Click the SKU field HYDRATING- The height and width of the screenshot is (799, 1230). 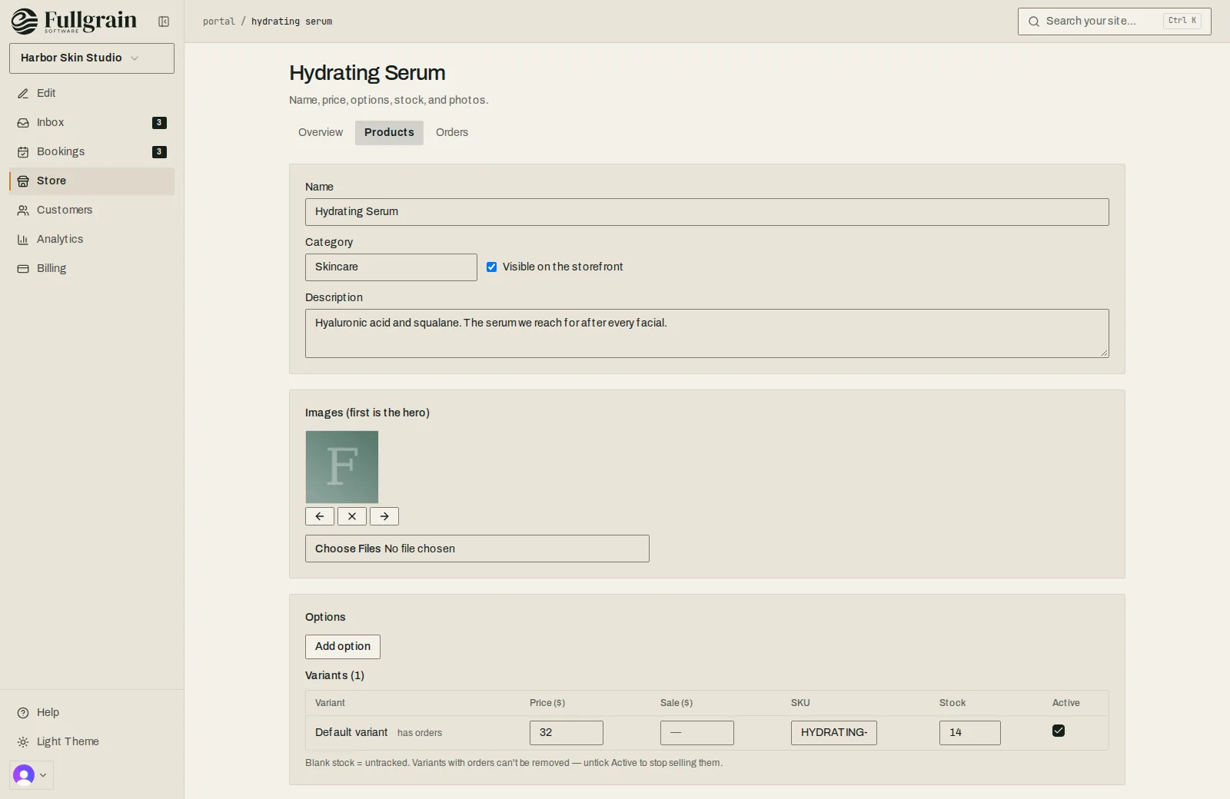click(834, 733)
